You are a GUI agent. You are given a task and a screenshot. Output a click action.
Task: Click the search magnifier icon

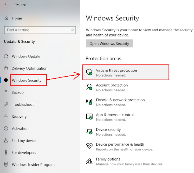click(x=72, y=30)
